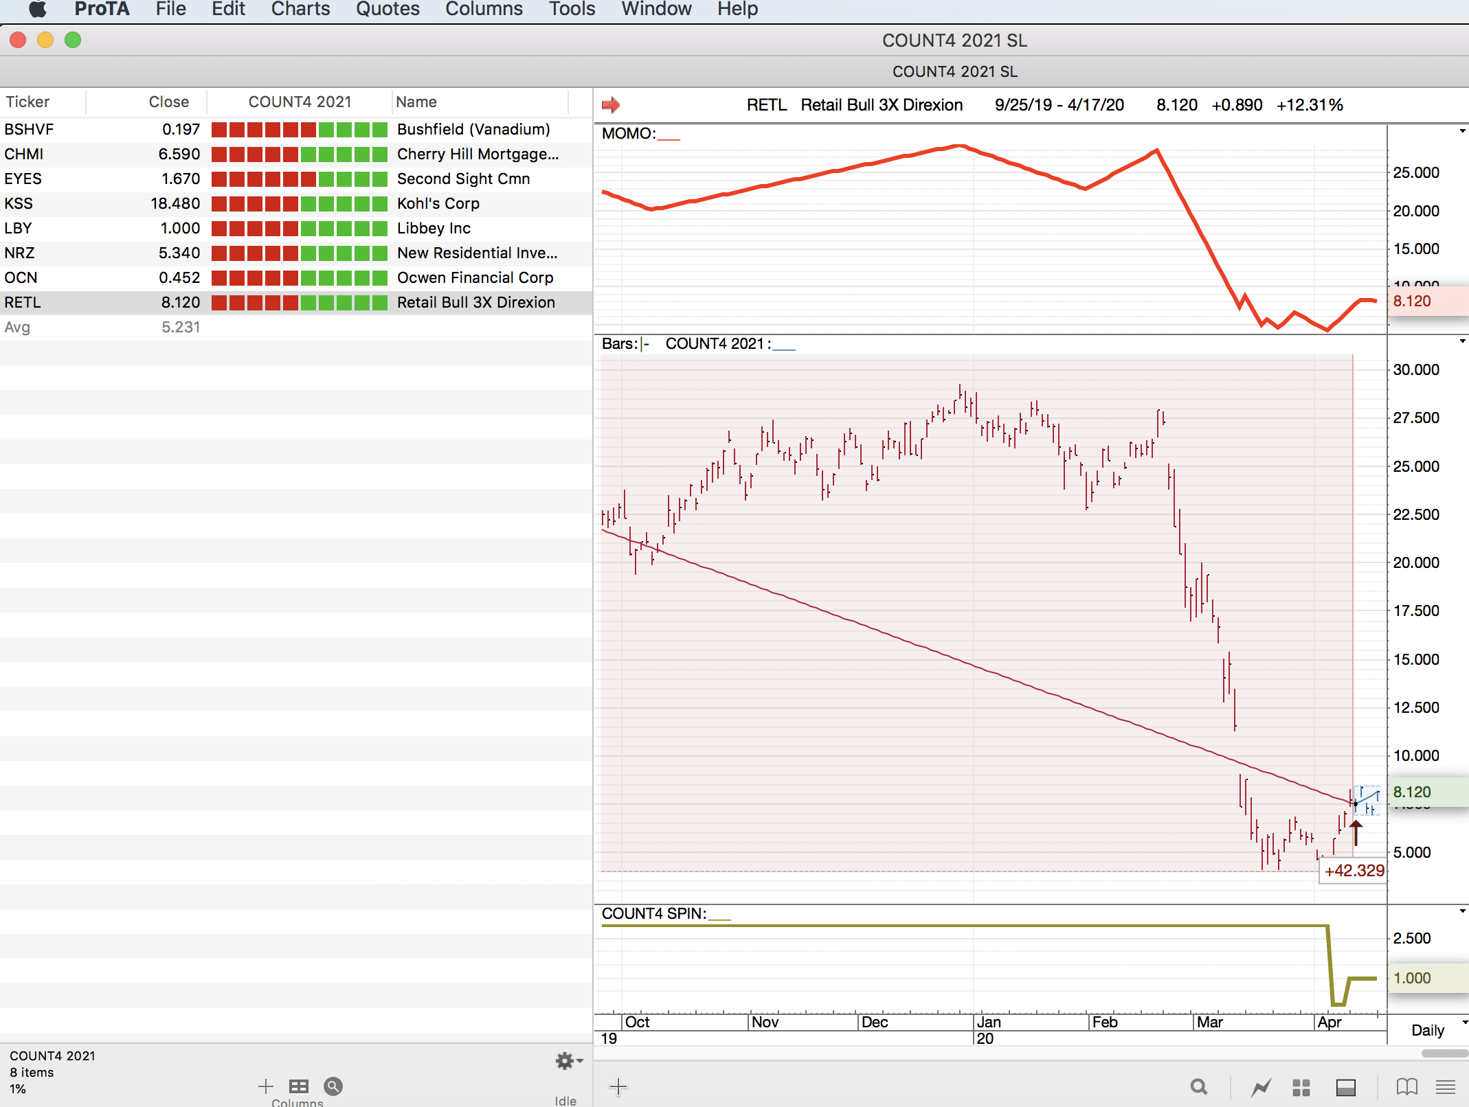Screen dimensions: 1469x1107
Task: Click the COUNT4 2021 color bar for BSHVF
Action: tap(299, 129)
